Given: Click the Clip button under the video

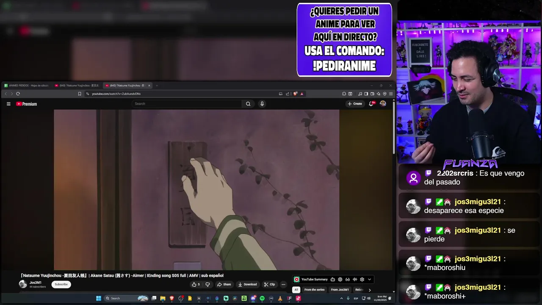Looking at the screenshot, I should tap(269, 284).
